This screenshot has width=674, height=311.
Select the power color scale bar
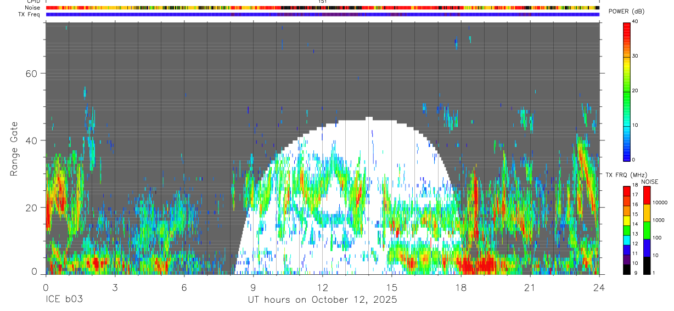click(627, 91)
